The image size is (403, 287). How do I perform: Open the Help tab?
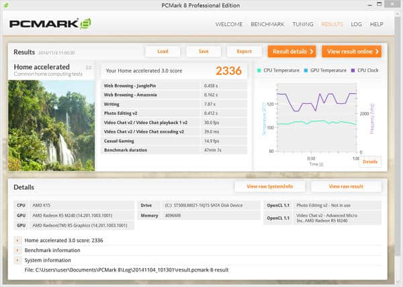[377, 24]
